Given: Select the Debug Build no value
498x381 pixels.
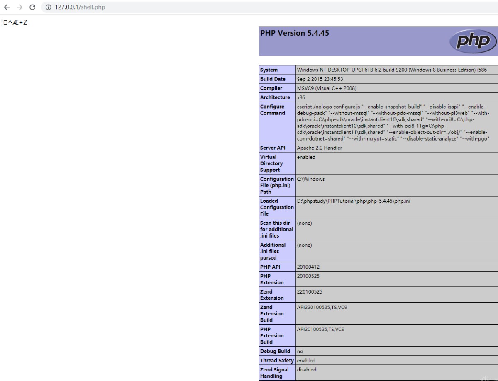Looking at the screenshot, I should 300,351.
